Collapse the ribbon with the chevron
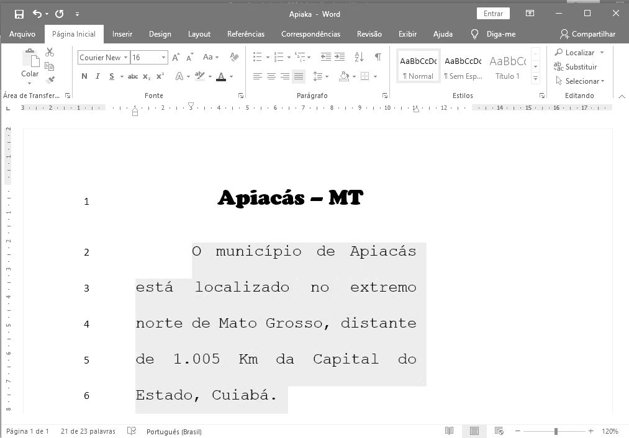This screenshot has height=438, width=629. point(622,96)
